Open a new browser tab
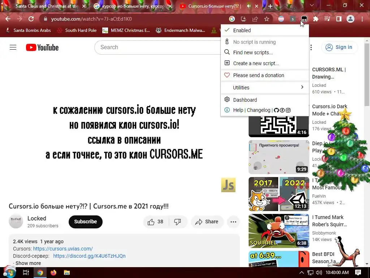The height and width of the screenshot is (278, 370). point(270,6)
